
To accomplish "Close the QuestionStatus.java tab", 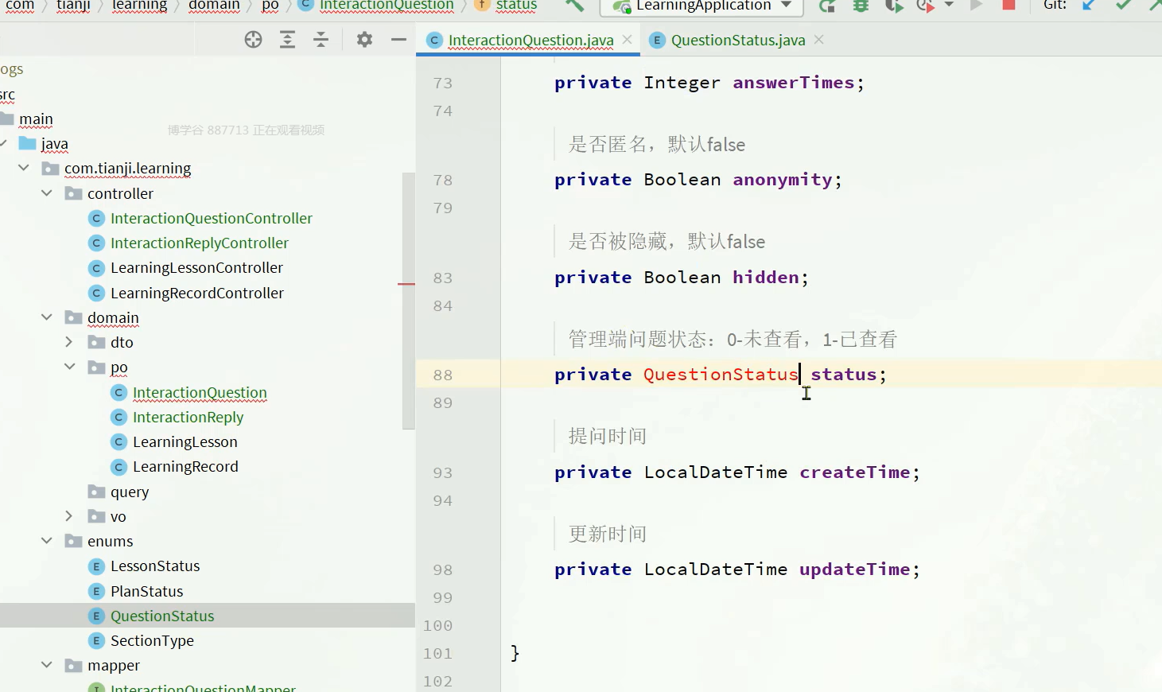I will click(x=819, y=39).
